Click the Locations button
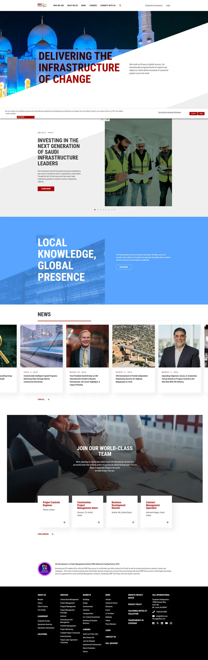Screen dimensions: 208x660 [124, 267]
